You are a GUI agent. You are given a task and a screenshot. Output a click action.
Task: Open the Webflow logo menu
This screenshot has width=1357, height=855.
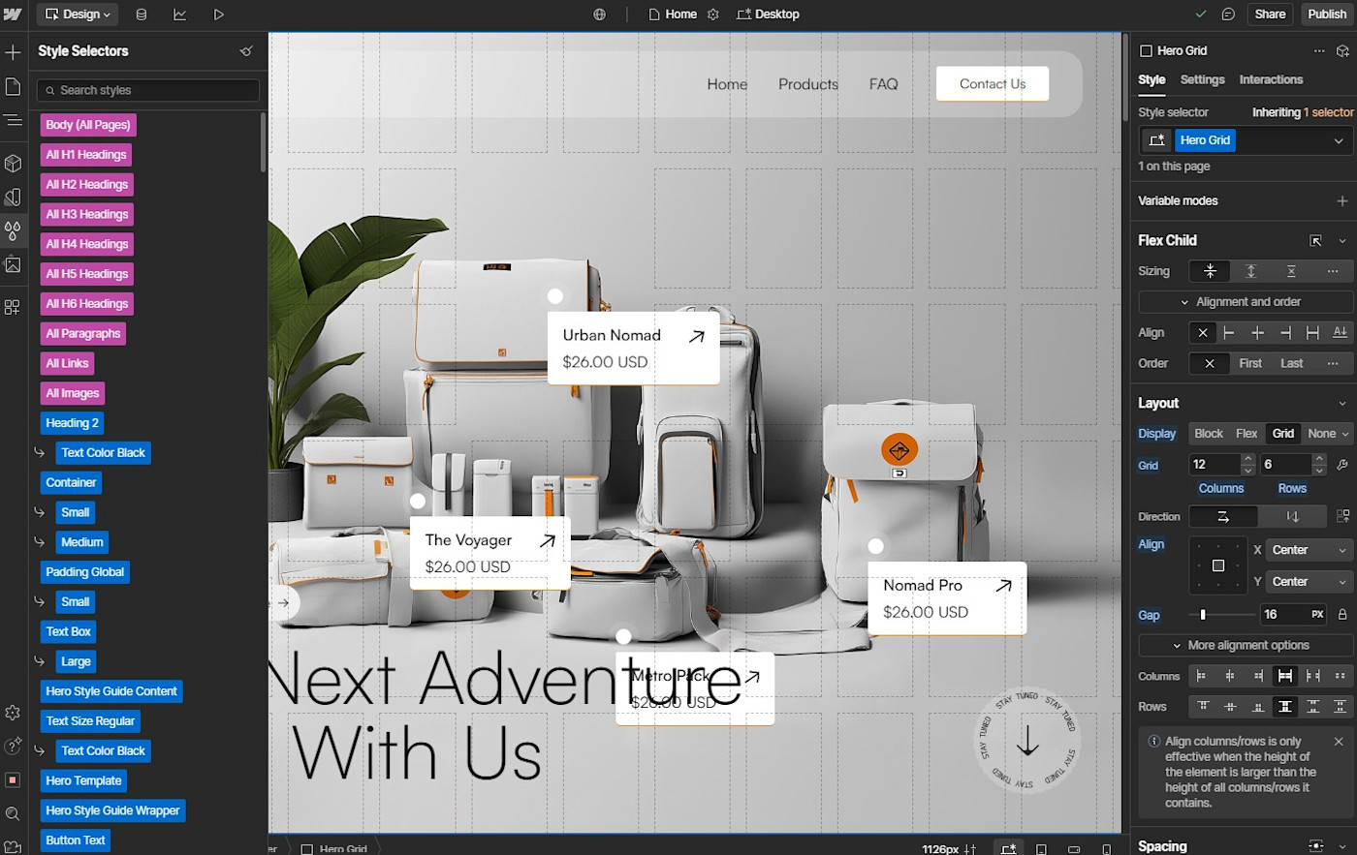coord(13,15)
